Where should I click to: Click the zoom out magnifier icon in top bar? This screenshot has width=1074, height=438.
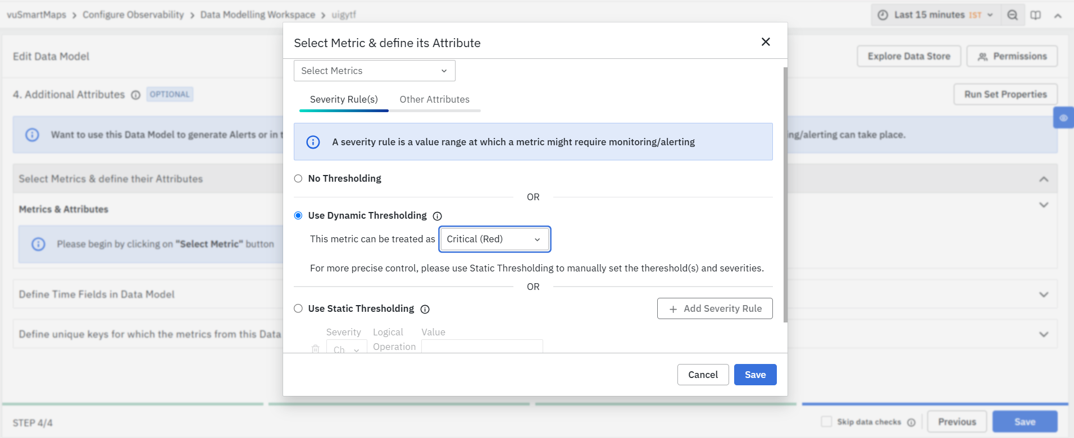[x=1012, y=15]
